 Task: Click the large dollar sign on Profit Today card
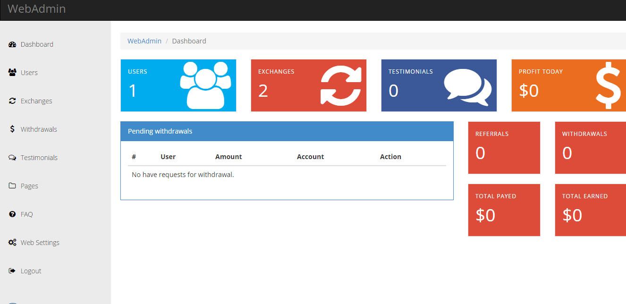608,85
